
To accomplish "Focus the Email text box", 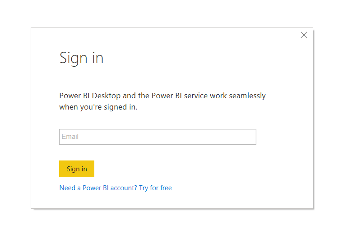I will 158,137.
